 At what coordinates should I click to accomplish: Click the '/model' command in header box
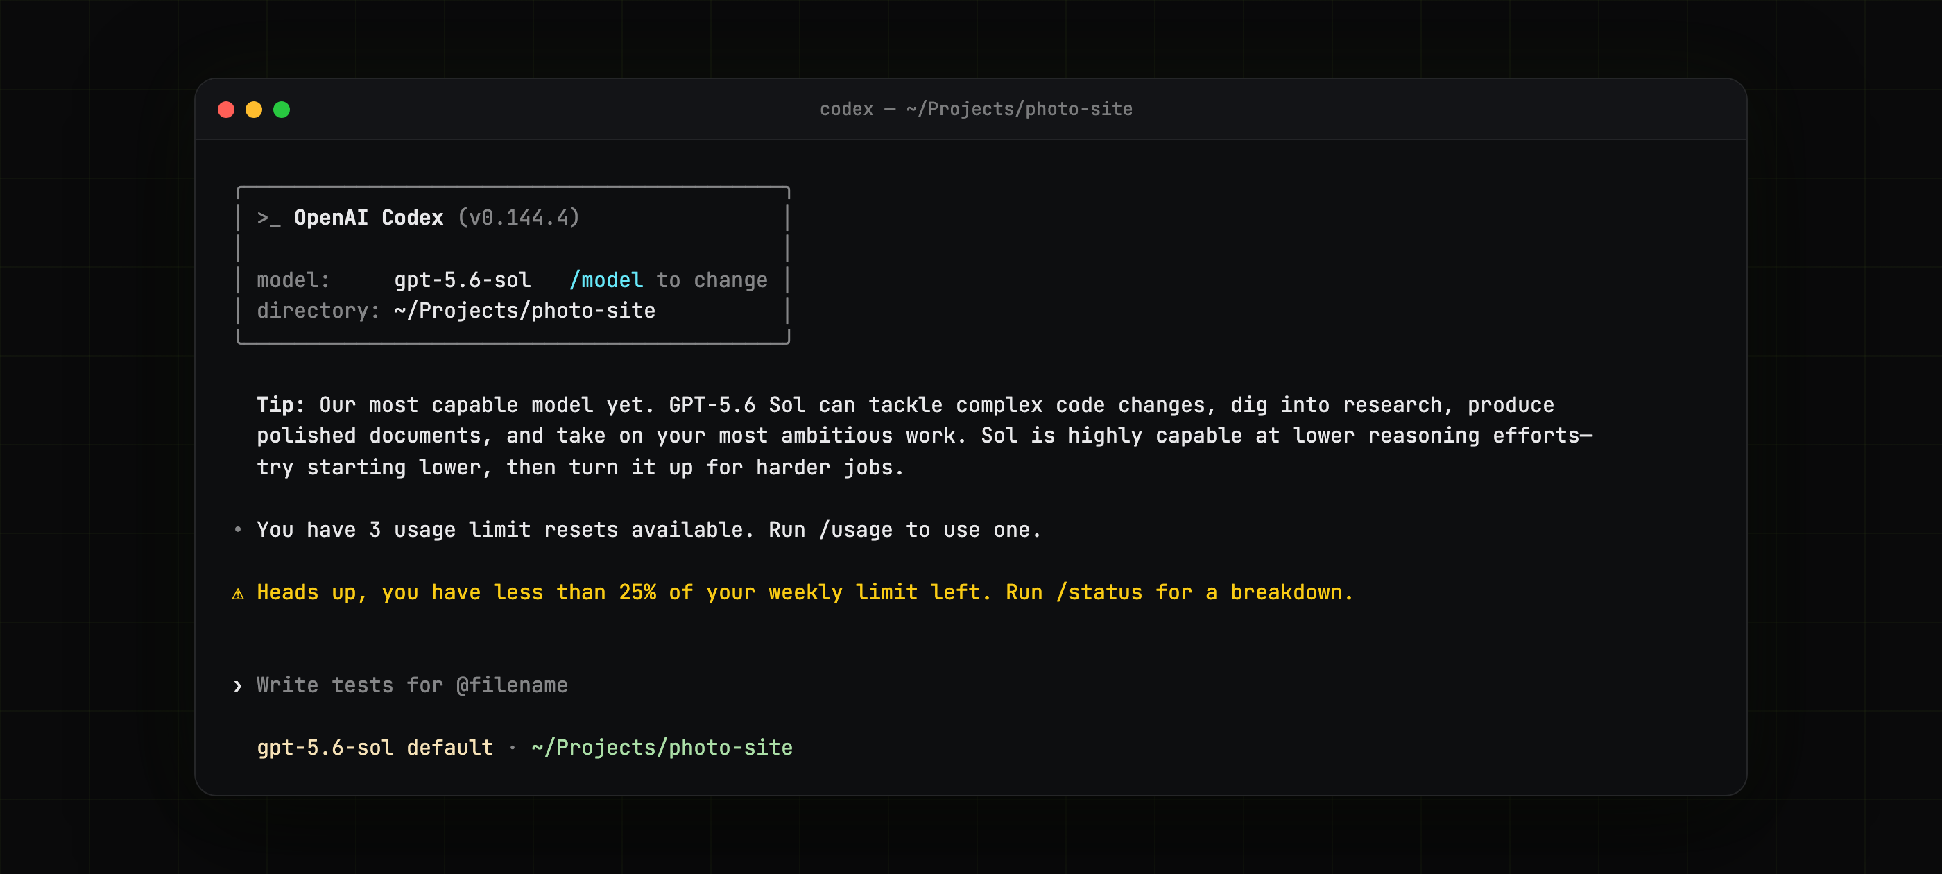(606, 280)
